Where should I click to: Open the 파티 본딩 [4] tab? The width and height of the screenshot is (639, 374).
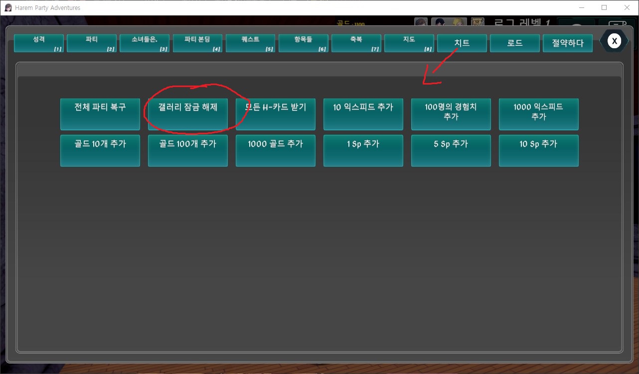pyautogui.click(x=197, y=43)
